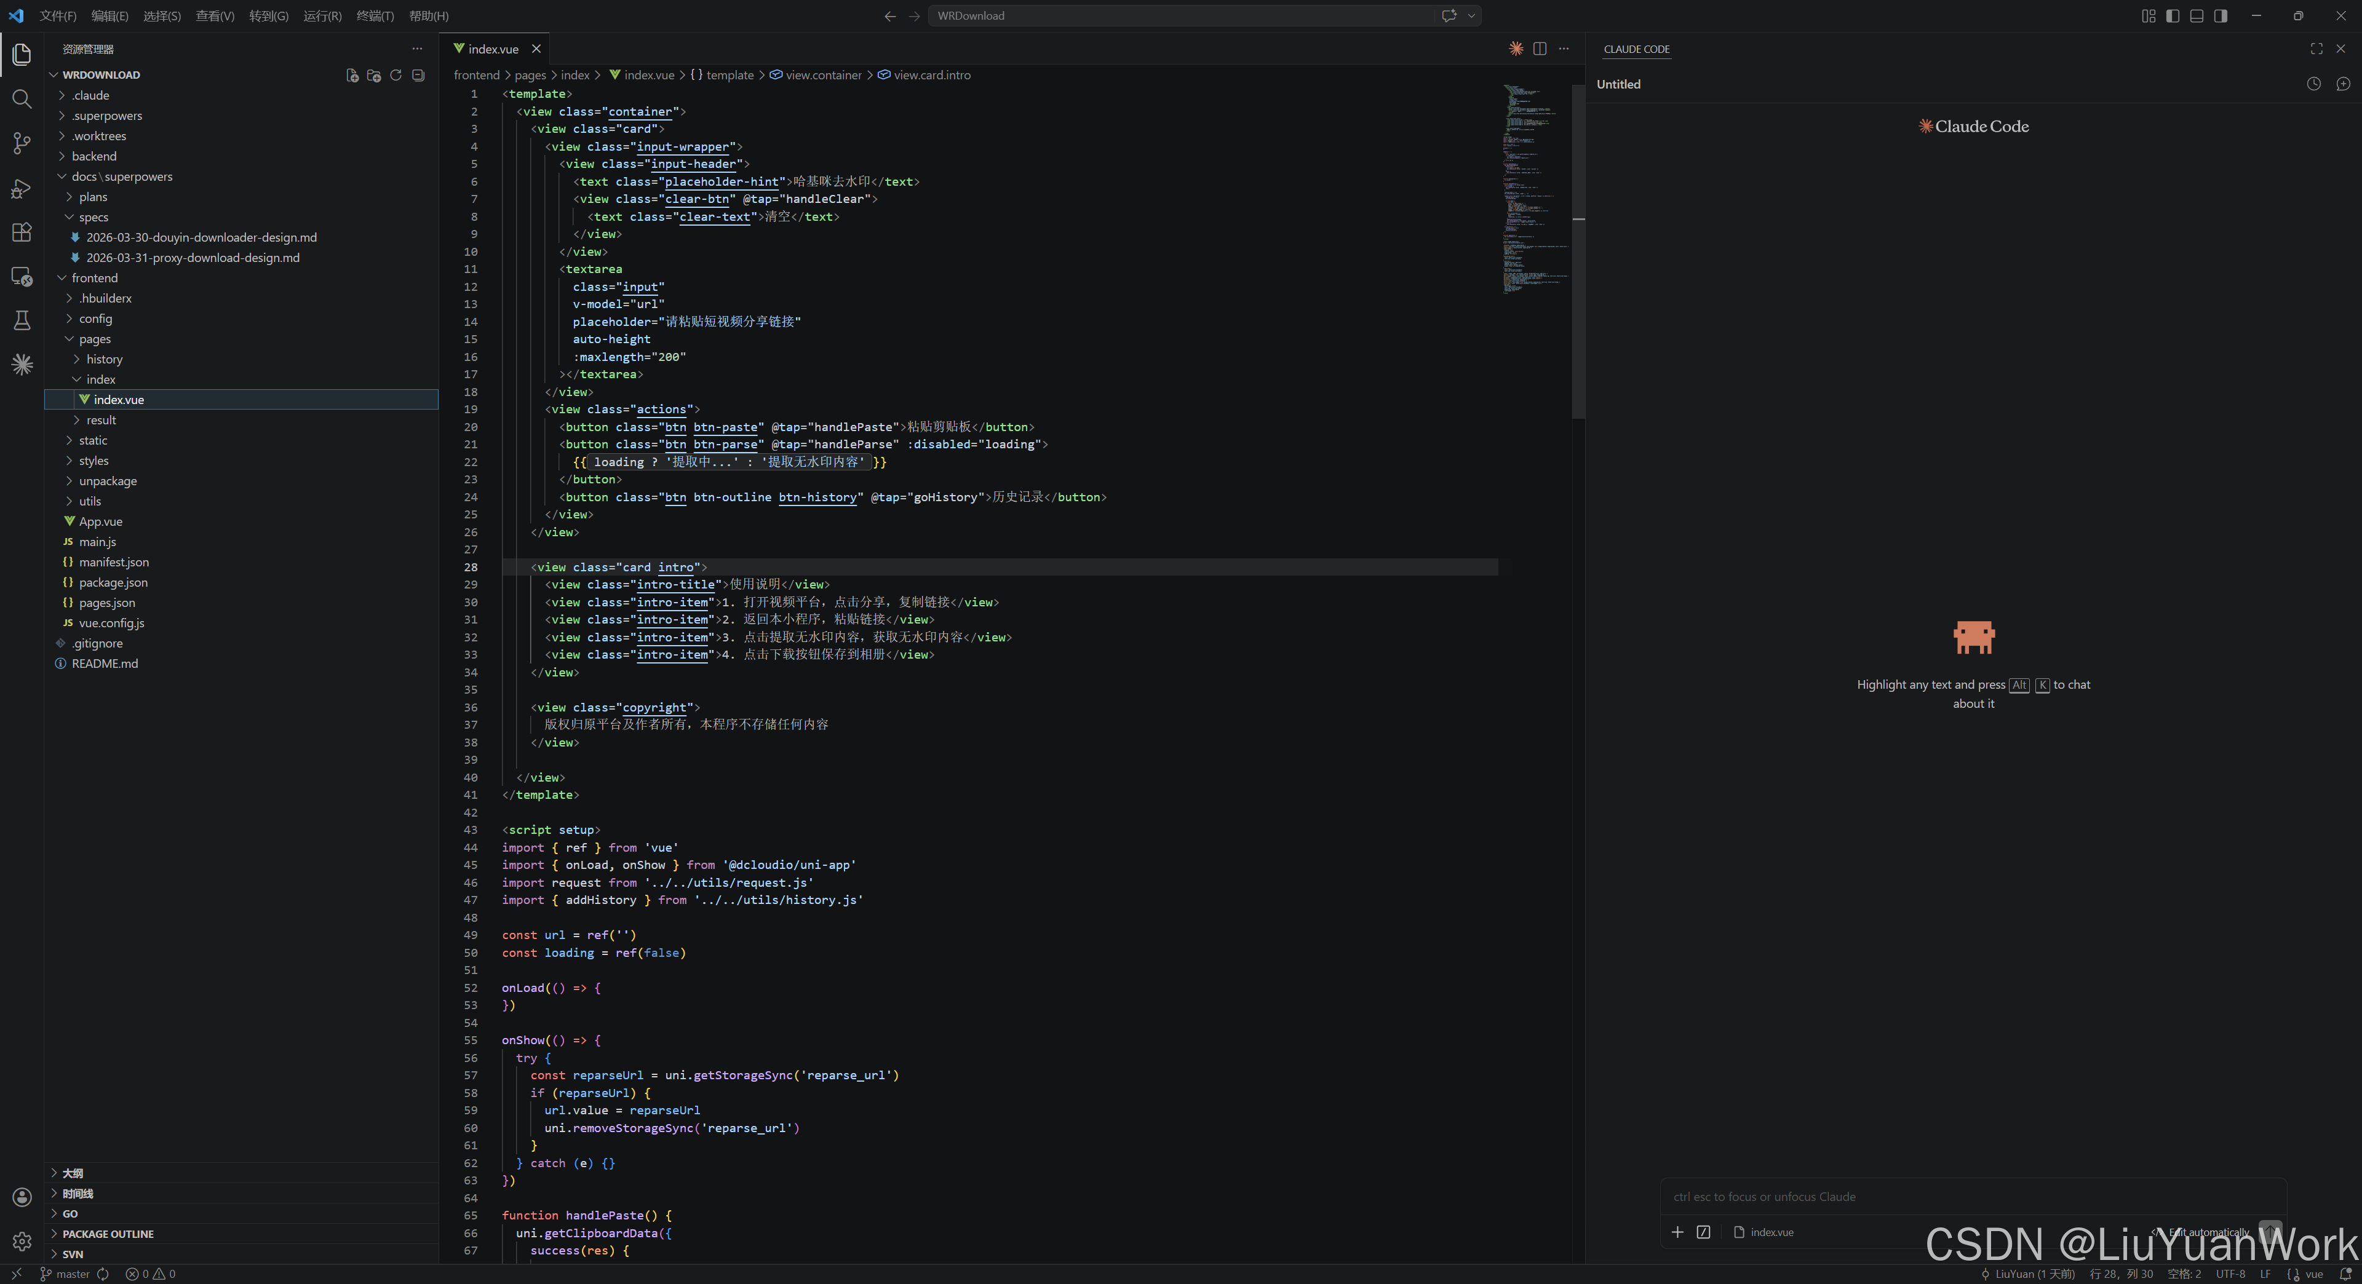Viewport: 2362px width, 1284px height.
Task: Open Run and Debug view
Action: [22, 188]
